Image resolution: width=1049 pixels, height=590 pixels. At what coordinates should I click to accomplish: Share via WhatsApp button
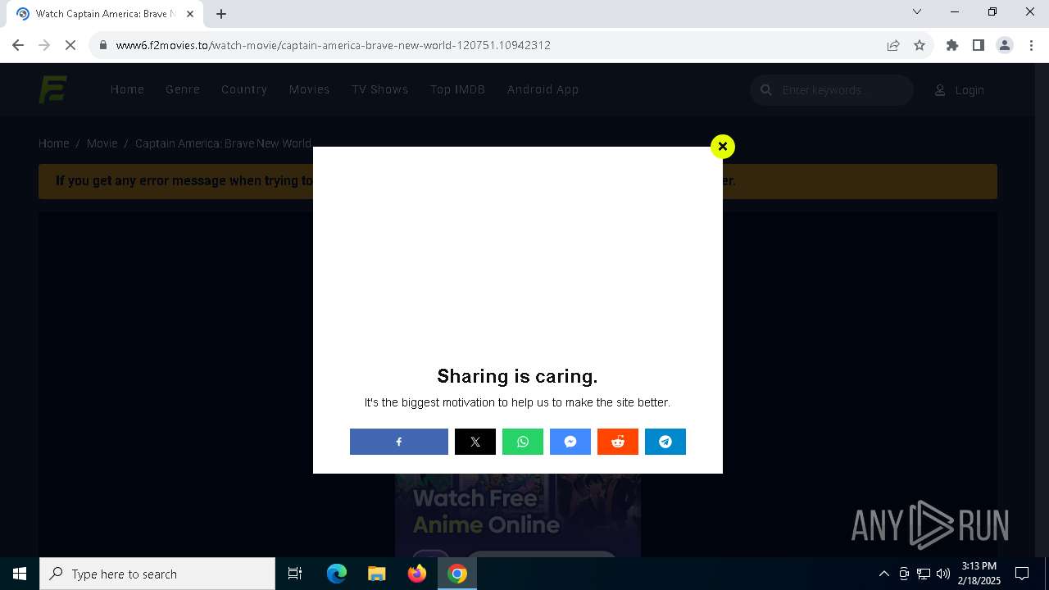tap(523, 442)
